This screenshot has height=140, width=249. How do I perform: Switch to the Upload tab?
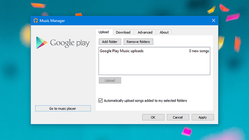tap(104, 32)
